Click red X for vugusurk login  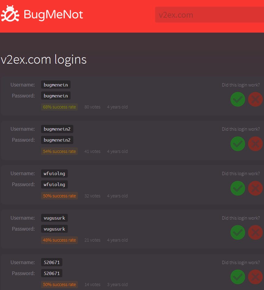click(x=255, y=232)
